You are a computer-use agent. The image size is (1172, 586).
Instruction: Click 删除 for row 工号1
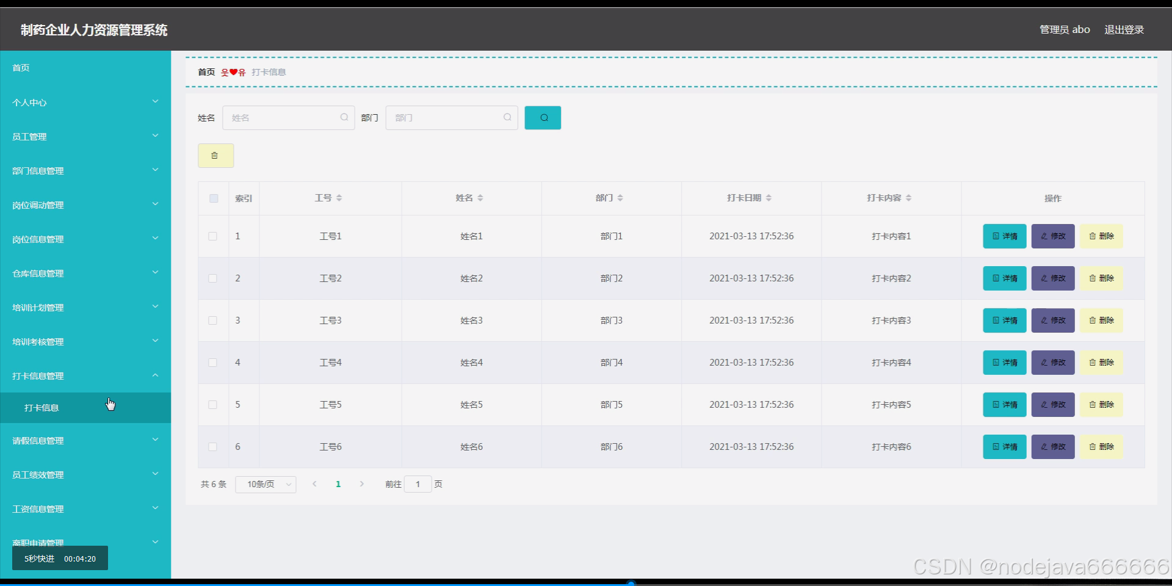1101,236
